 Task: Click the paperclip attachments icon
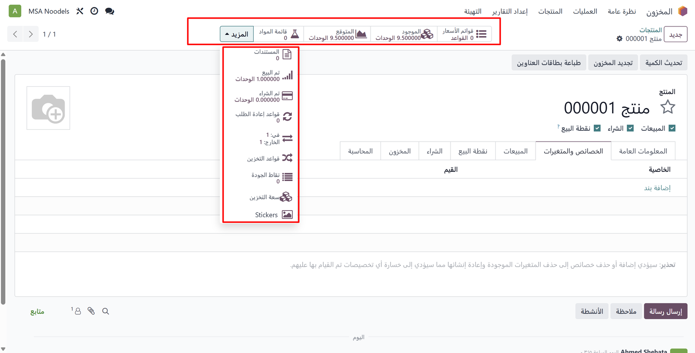pos(91,311)
